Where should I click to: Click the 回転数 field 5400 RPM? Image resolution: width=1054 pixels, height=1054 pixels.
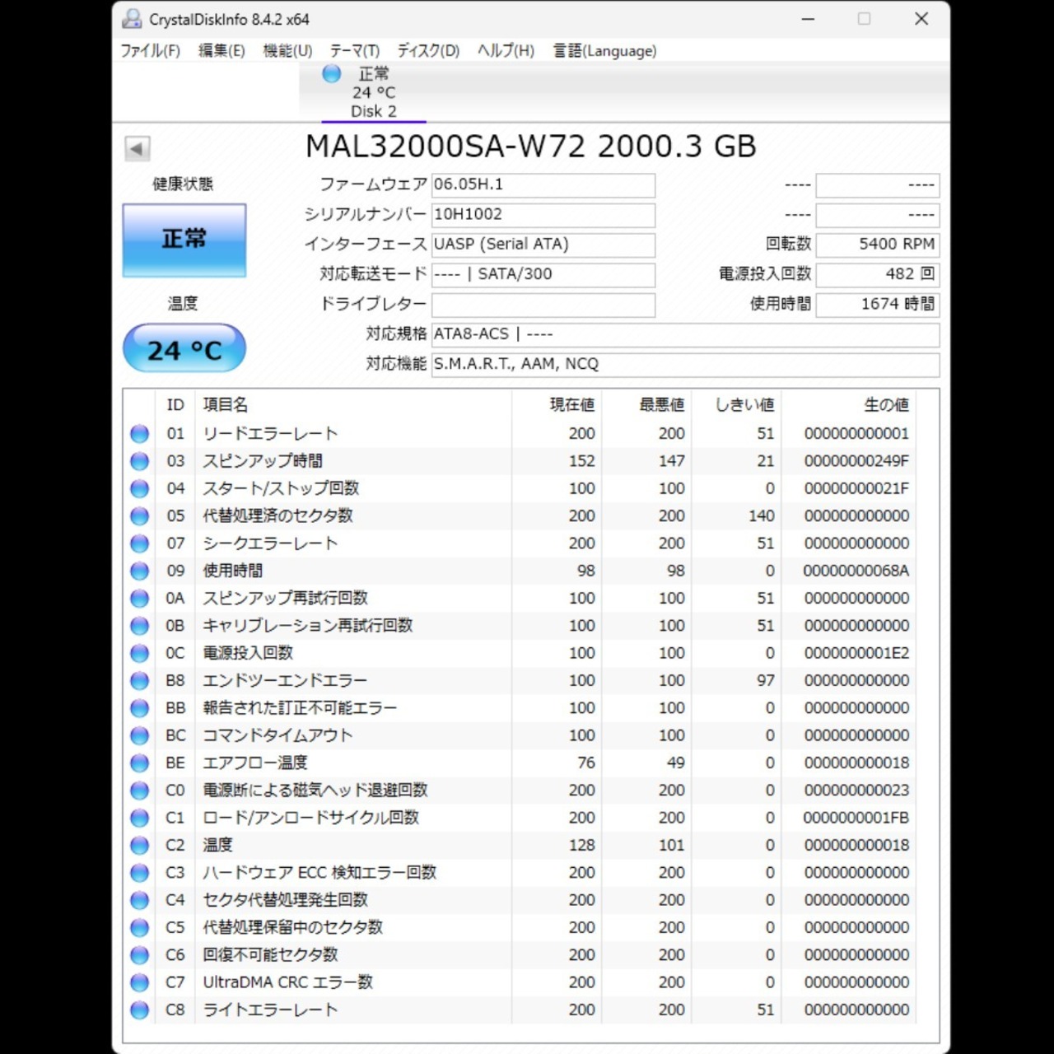tap(878, 245)
